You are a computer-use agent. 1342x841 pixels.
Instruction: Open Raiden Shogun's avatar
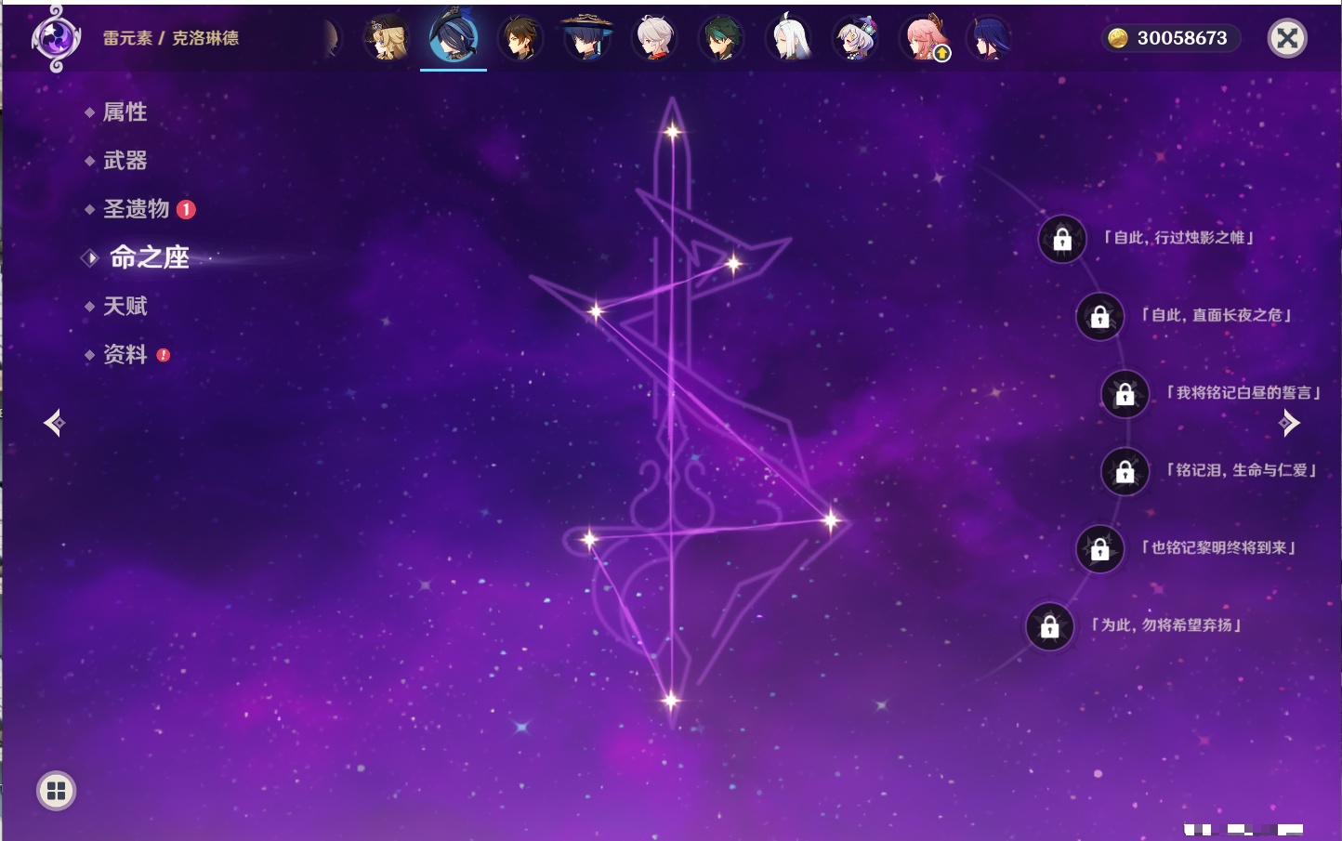pos(989,38)
